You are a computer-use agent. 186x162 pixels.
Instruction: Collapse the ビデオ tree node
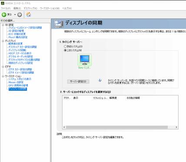pyautogui.click(x=3, y=66)
